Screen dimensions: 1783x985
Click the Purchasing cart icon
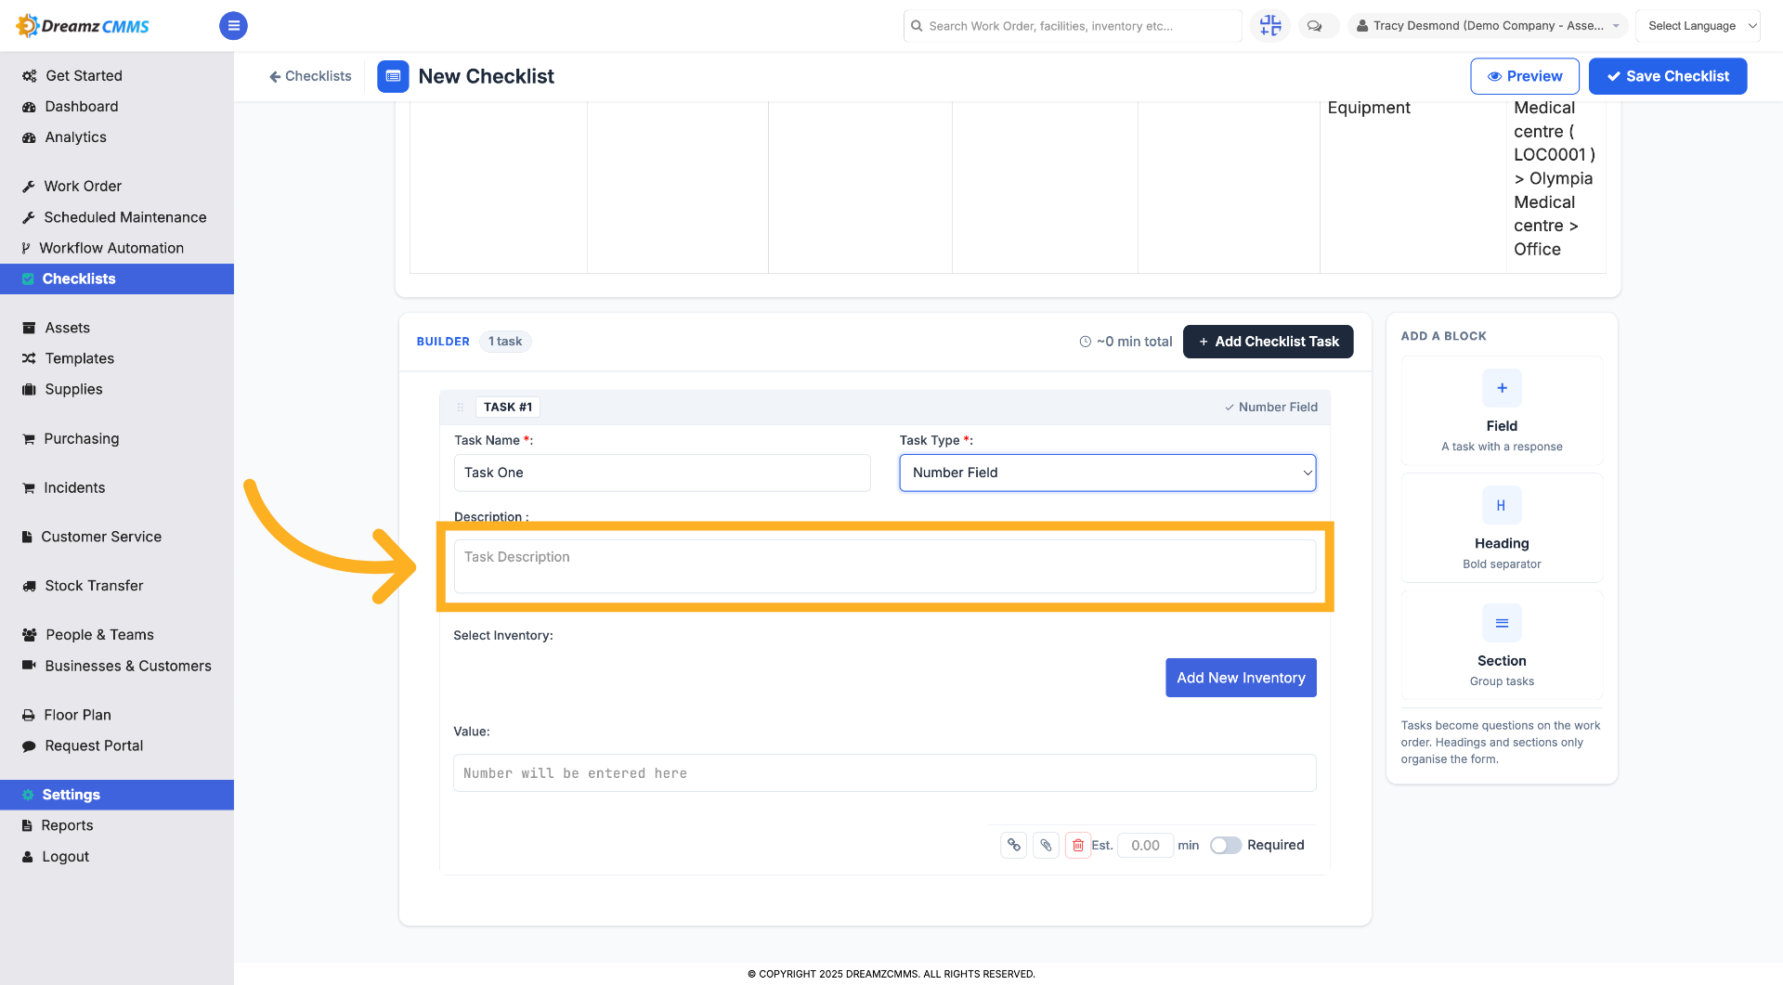point(29,438)
